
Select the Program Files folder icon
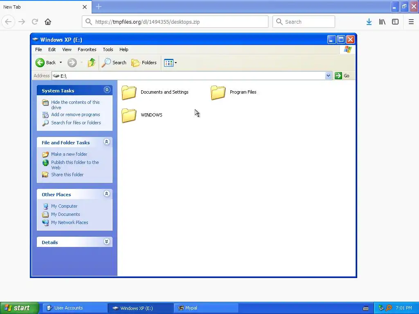click(x=218, y=92)
